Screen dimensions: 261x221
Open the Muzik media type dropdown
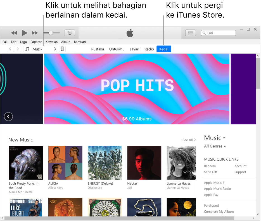(x=40, y=49)
